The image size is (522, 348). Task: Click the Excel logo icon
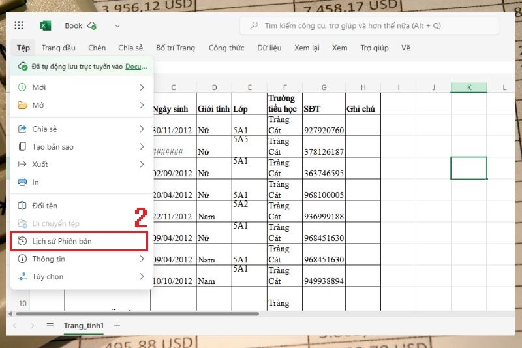45,25
